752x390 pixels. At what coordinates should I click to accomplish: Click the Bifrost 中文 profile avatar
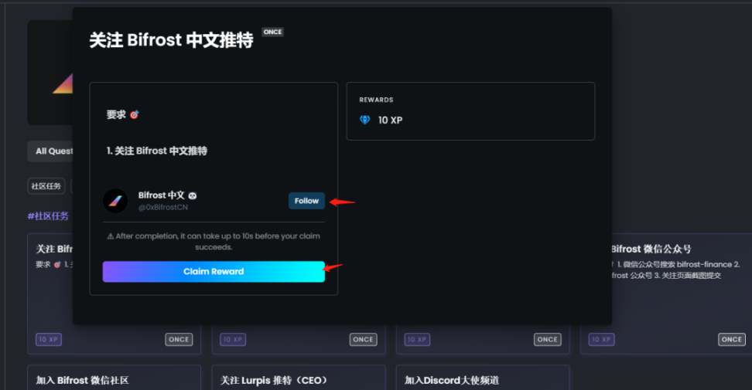pyautogui.click(x=115, y=201)
